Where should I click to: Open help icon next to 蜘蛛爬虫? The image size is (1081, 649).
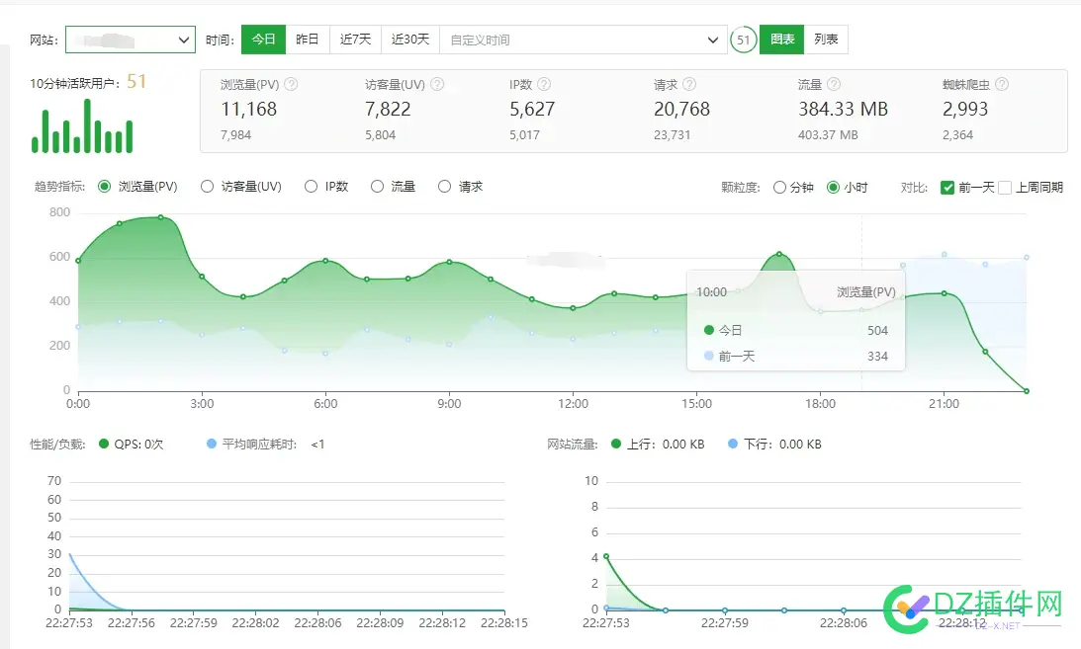point(1002,84)
